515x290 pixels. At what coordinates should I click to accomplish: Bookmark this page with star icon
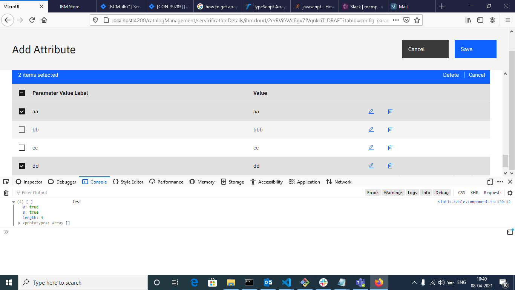417,20
